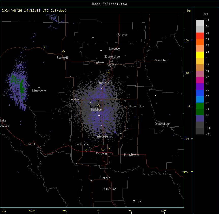219x214 pixels.
Task: Click the yellow V marker northwest of RockyMH
Action: point(44,47)
